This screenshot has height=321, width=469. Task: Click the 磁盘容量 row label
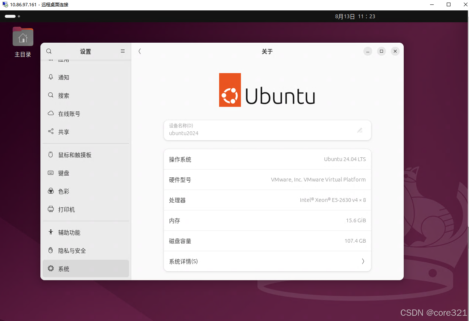point(180,241)
